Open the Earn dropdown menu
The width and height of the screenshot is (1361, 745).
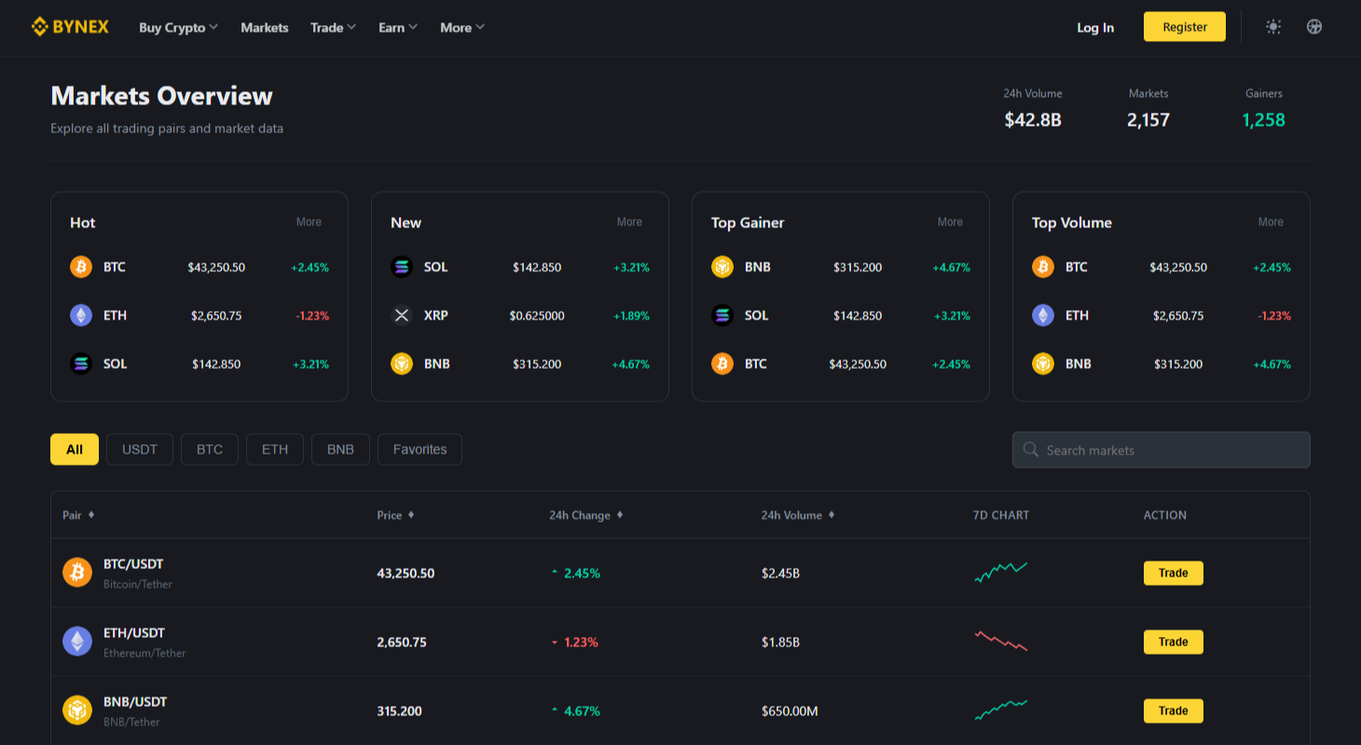[x=398, y=28]
